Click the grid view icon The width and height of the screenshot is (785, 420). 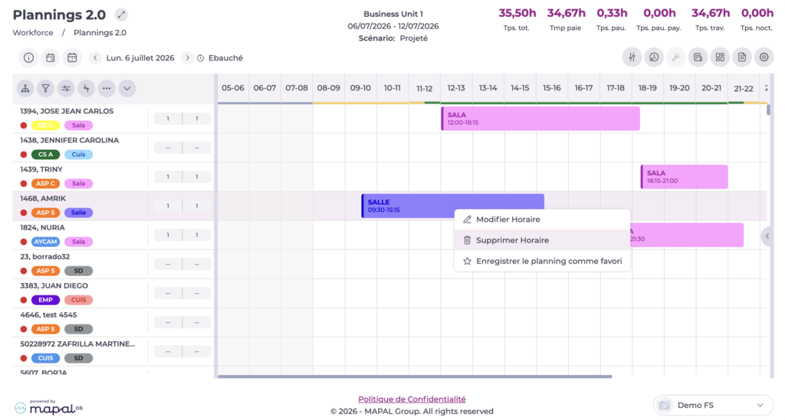pyautogui.click(x=720, y=57)
